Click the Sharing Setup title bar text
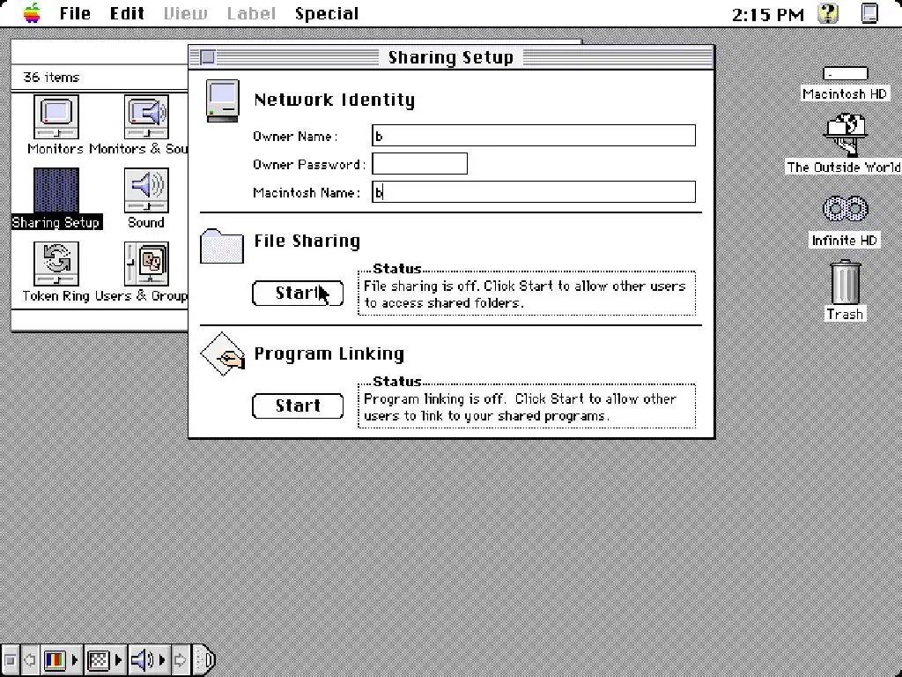The width and height of the screenshot is (902, 677). click(450, 57)
